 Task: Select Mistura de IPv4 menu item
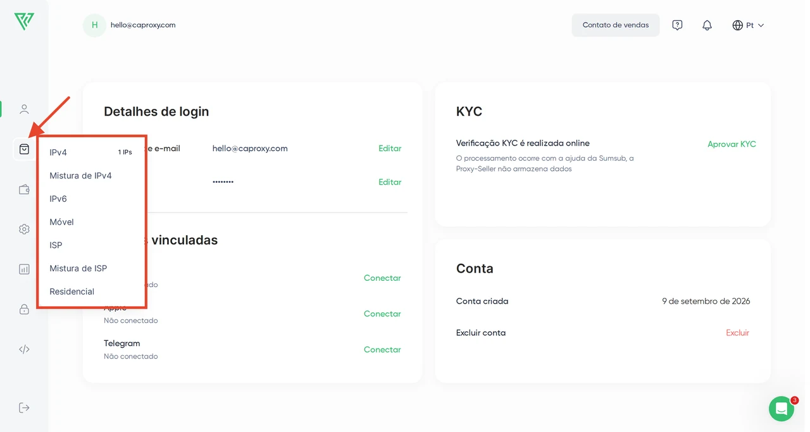(x=80, y=176)
